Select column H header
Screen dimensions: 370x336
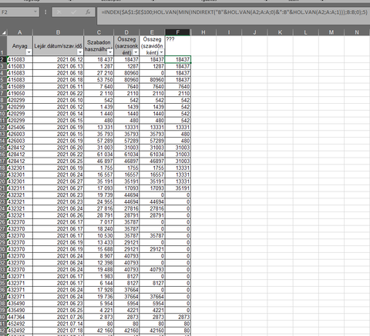click(203, 32)
